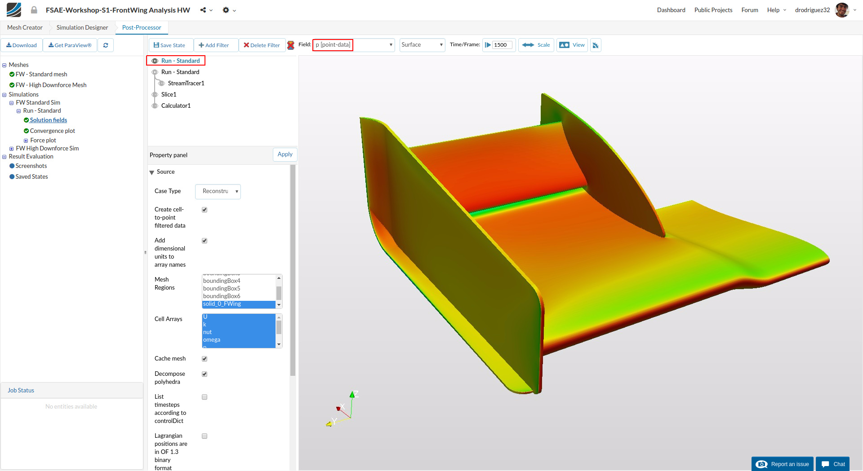This screenshot has height=471, width=863.
Task: Click the fit-to-view icon in toolbar
Action: pyautogui.click(x=596, y=45)
